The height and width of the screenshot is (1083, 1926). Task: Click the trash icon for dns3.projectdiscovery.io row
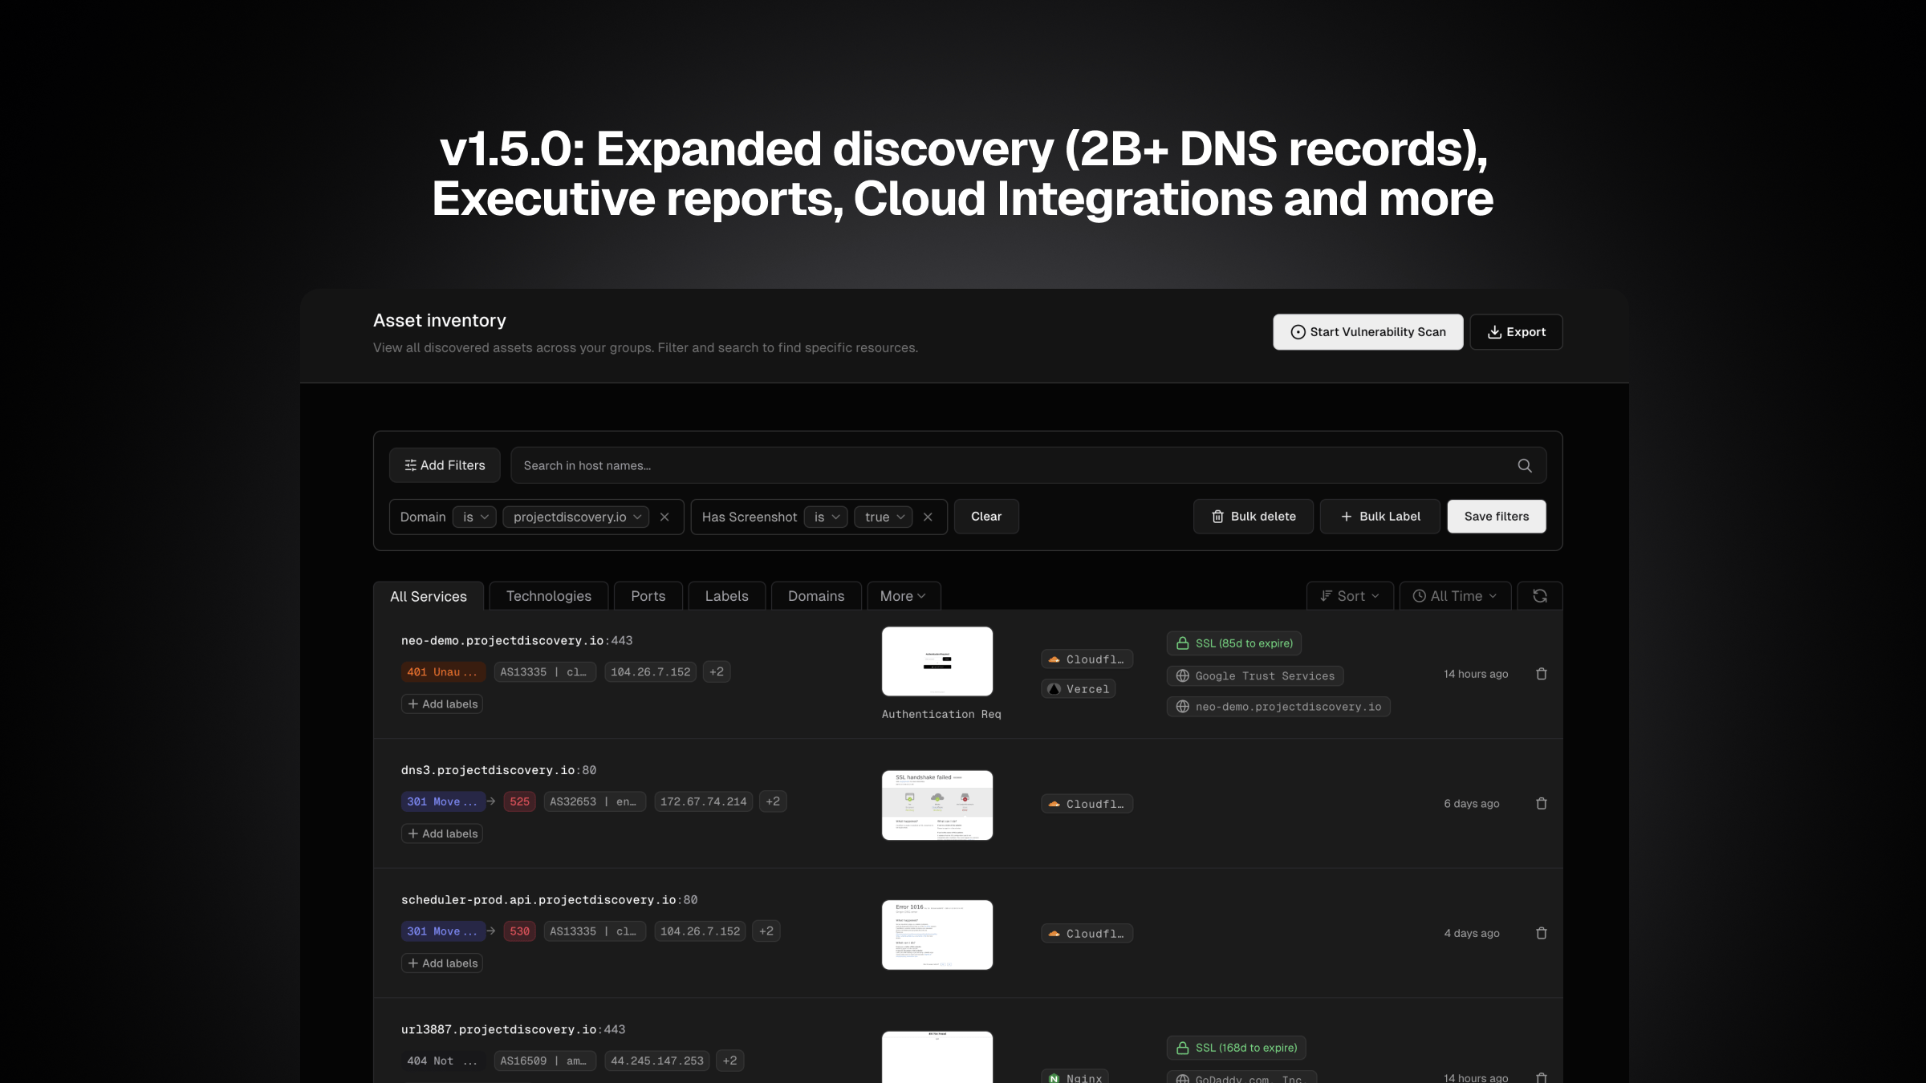pyautogui.click(x=1541, y=803)
